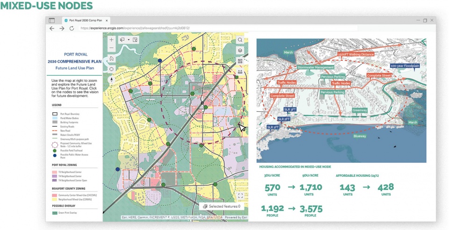Open the basemap gallery widget

240,61
